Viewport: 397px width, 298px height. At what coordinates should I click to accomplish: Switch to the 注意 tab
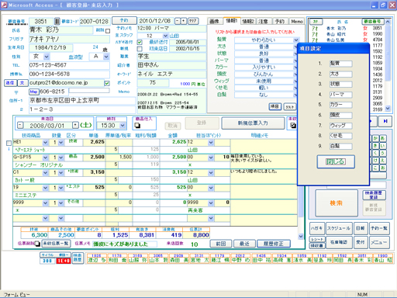pos(264,21)
